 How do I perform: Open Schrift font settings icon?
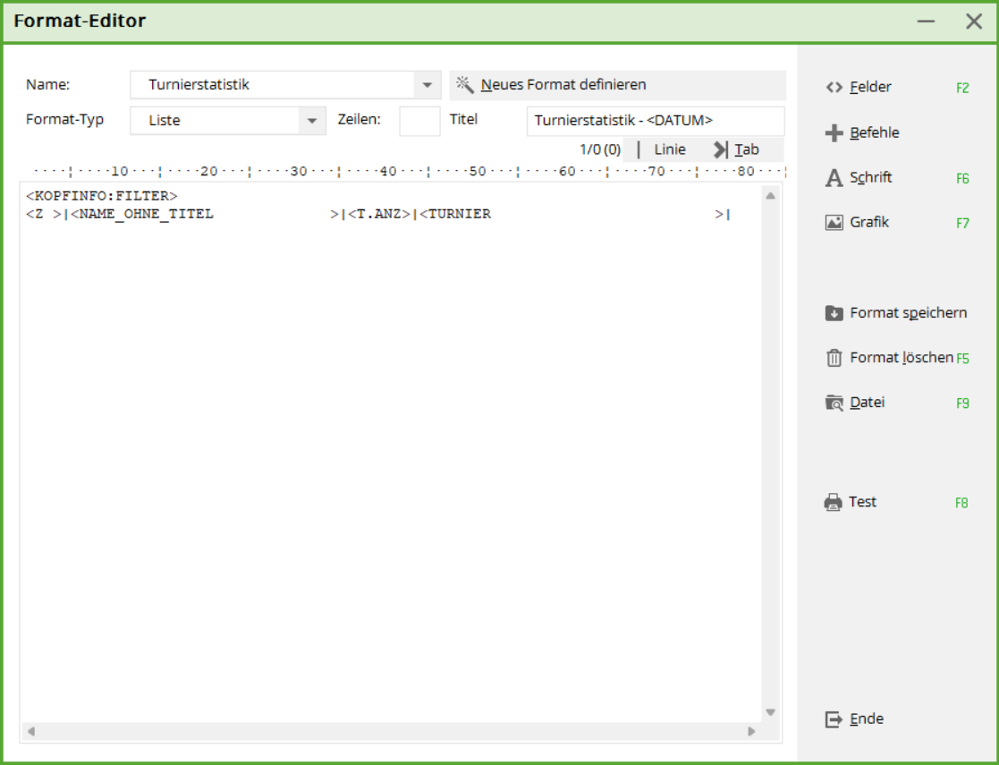(834, 178)
